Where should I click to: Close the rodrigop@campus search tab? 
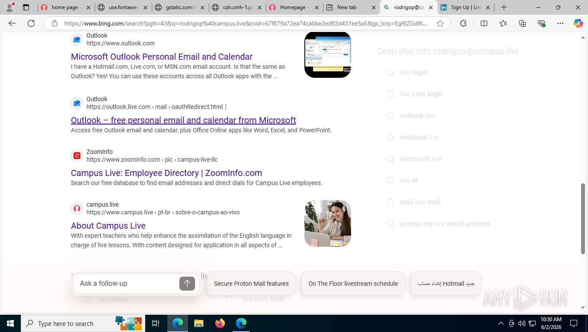click(431, 7)
